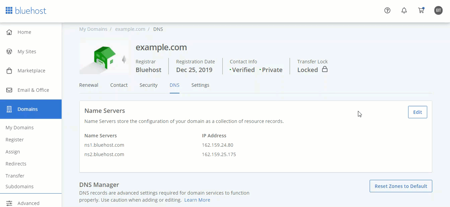Click Edit to modify name servers
This screenshot has height=207, width=450.
(418, 112)
